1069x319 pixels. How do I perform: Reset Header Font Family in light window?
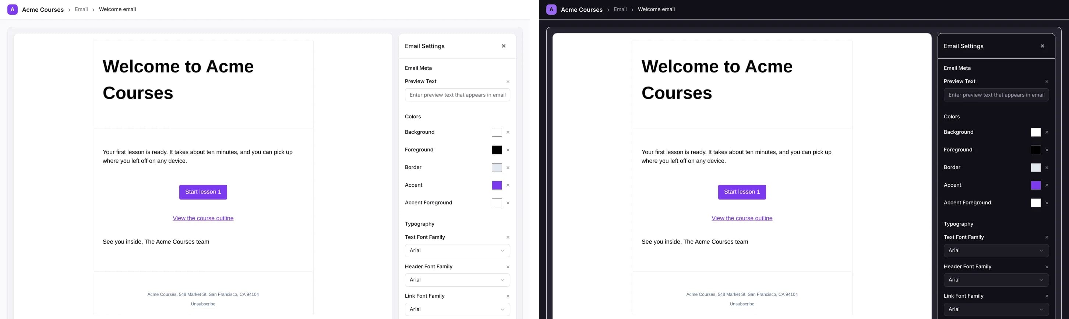[x=508, y=267]
